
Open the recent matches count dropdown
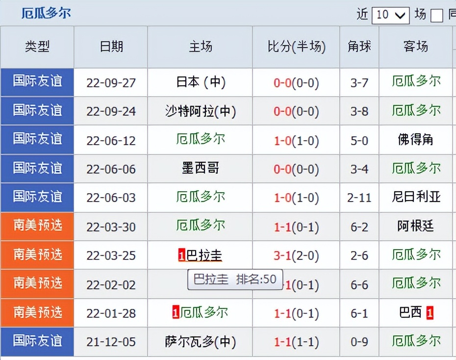[390, 15]
